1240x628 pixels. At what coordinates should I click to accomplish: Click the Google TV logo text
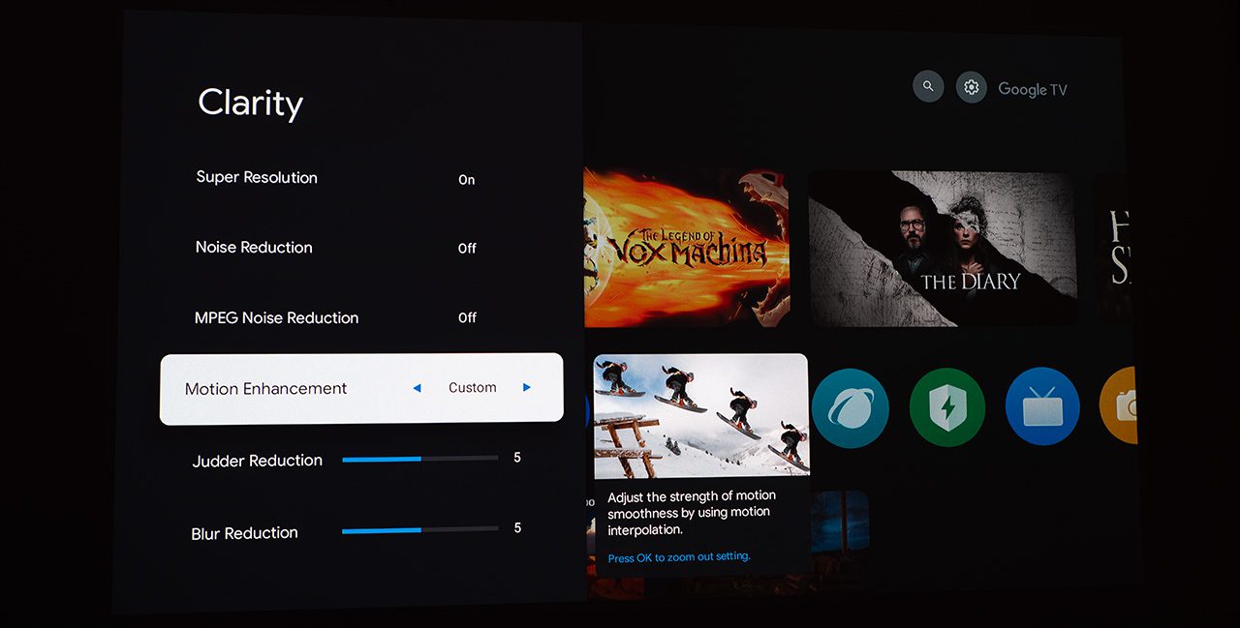click(x=1032, y=89)
